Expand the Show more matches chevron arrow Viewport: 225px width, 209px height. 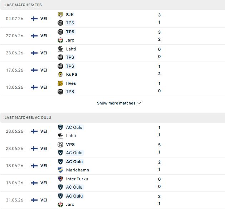pyautogui.click(x=139, y=103)
